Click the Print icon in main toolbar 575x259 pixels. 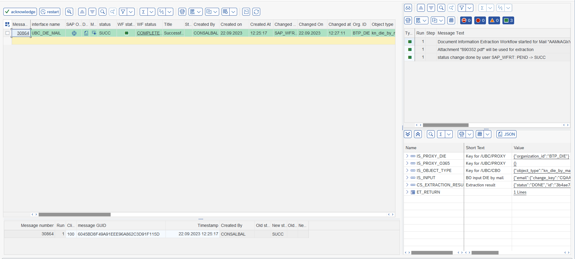(x=182, y=12)
